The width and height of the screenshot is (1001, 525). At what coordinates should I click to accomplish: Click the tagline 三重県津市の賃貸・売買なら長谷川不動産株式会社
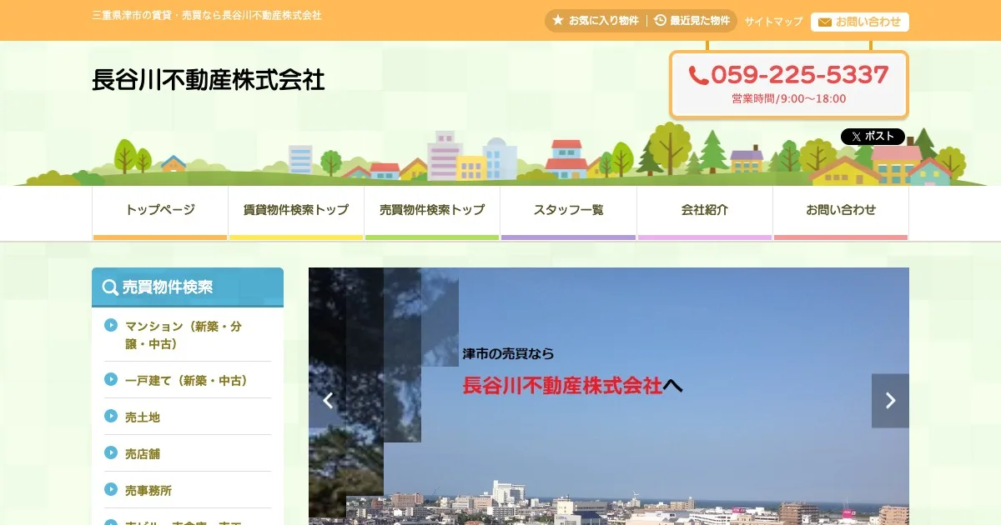(207, 16)
